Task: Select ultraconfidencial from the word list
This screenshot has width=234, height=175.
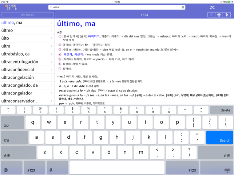Action: pyautogui.click(x=27, y=70)
